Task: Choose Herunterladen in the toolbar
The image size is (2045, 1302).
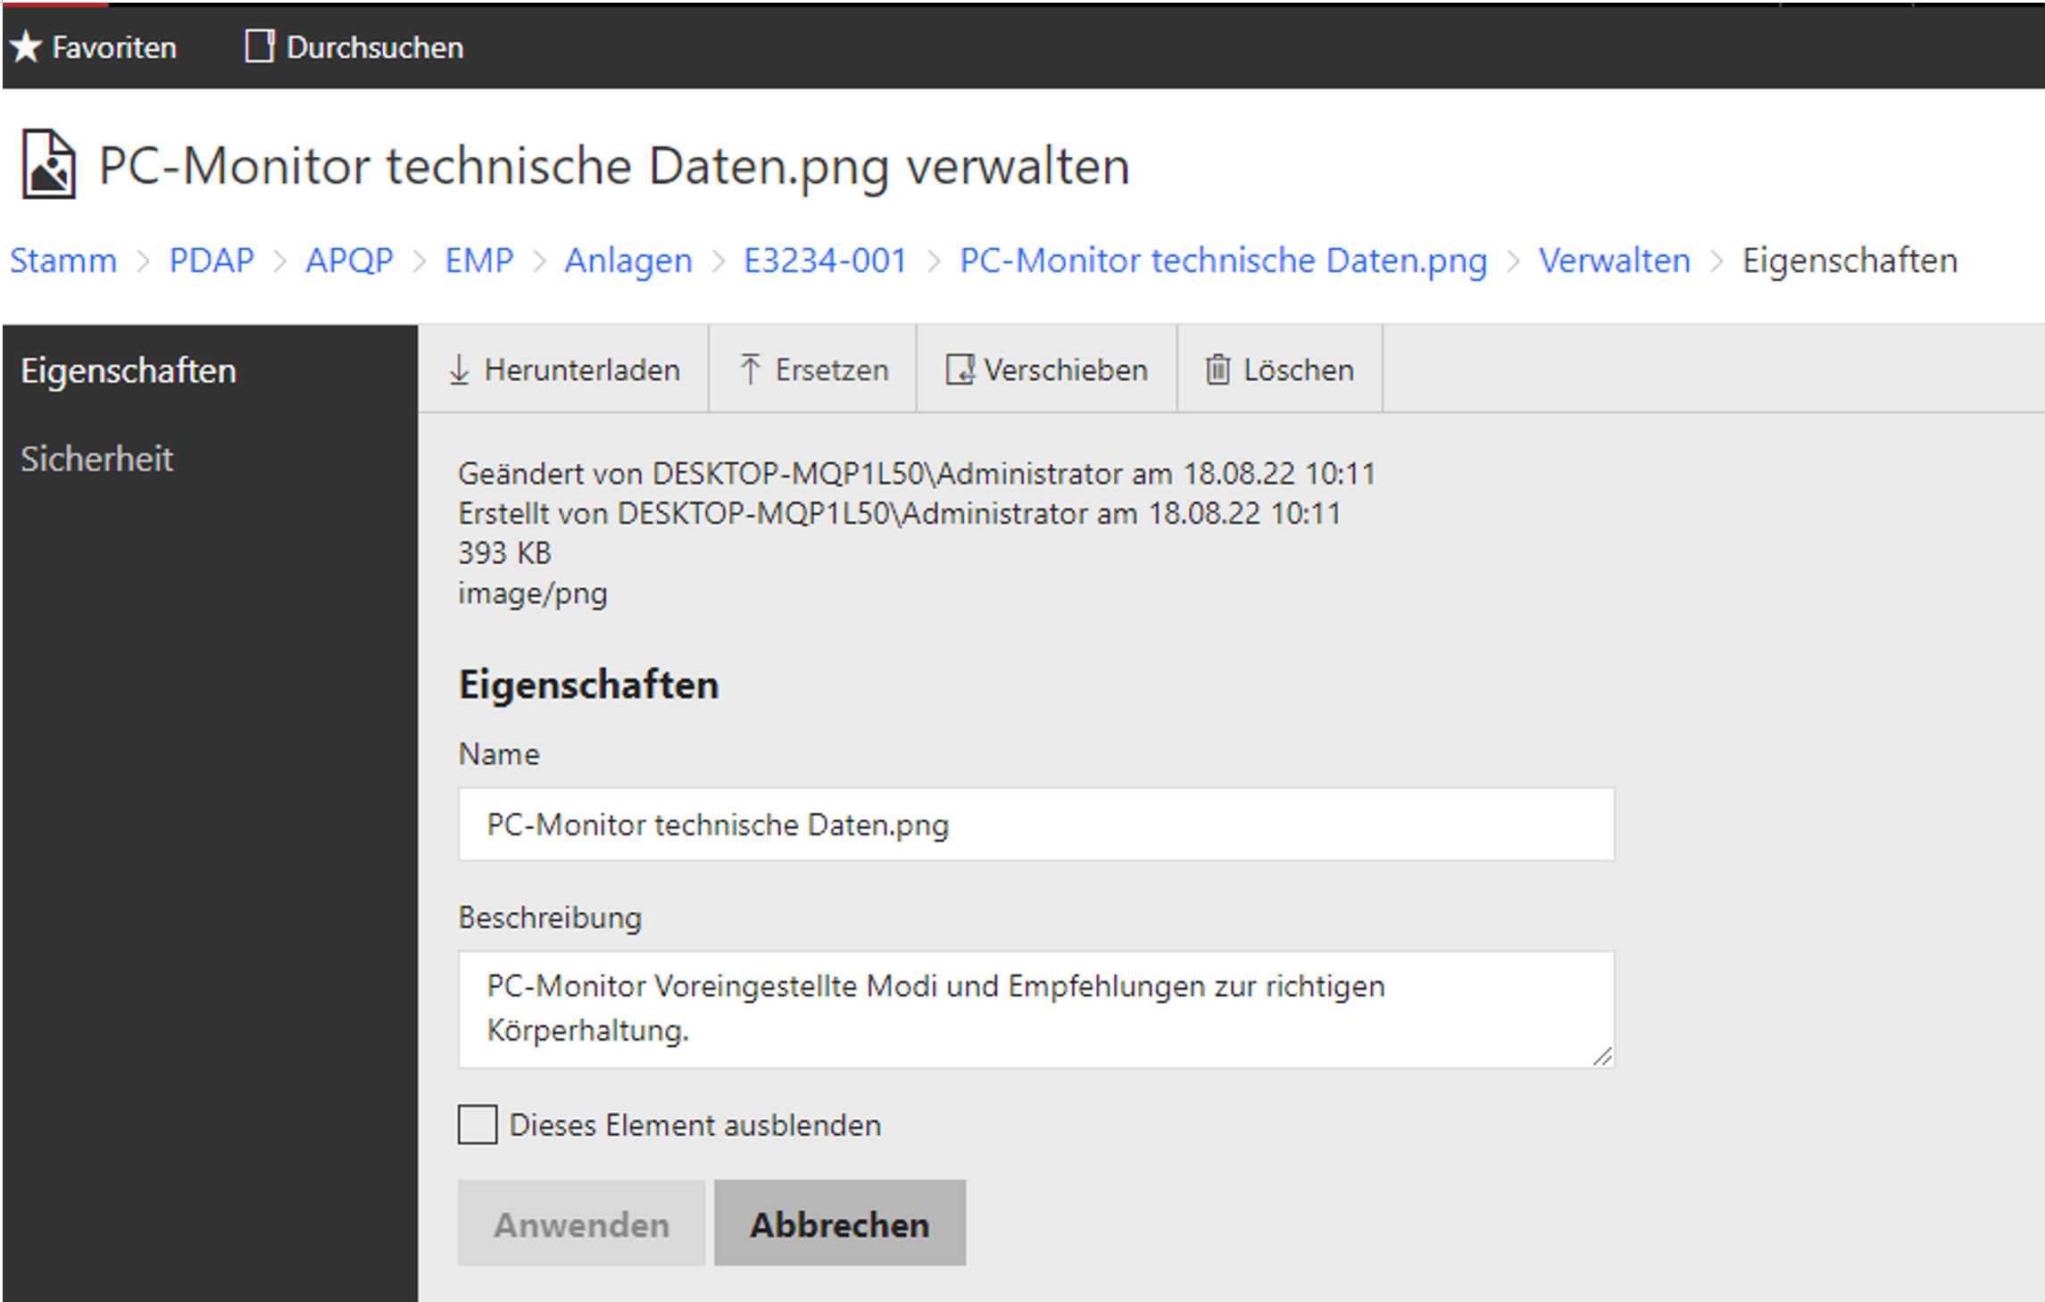Action: click(x=564, y=369)
